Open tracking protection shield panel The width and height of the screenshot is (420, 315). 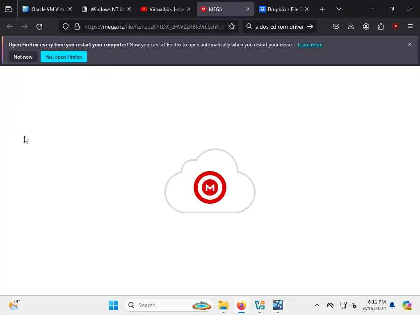(x=66, y=27)
